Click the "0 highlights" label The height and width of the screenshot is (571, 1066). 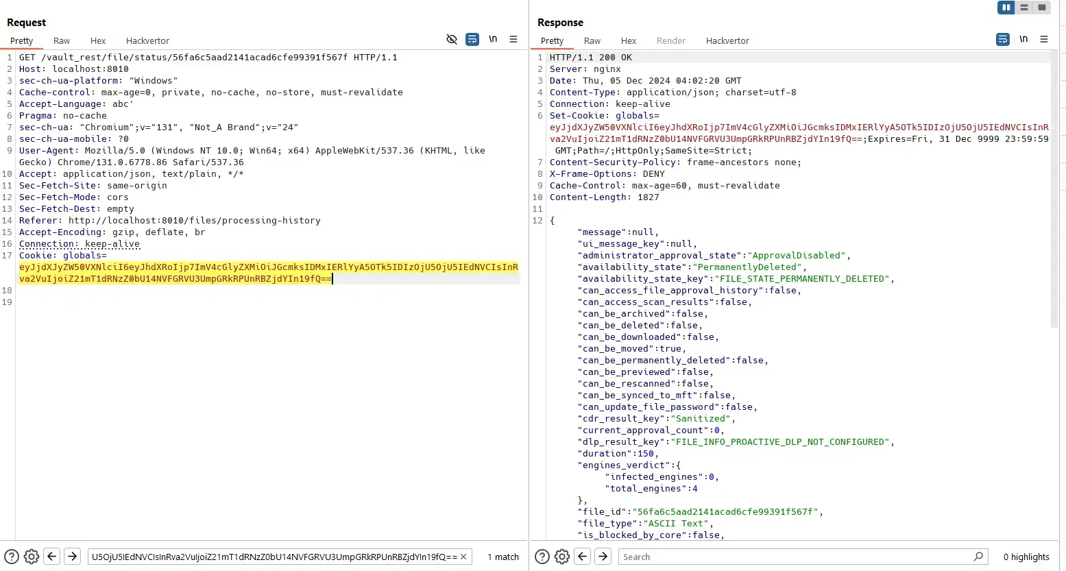tap(1026, 557)
